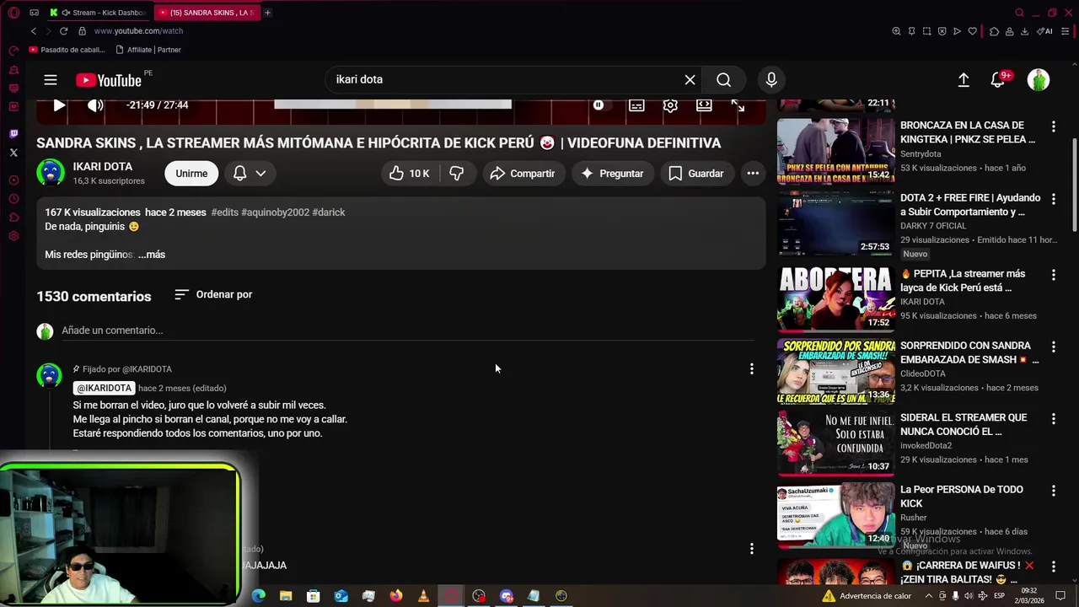Open the Opera main menu logo
This screenshot has height=607, width=1079.
13,13
